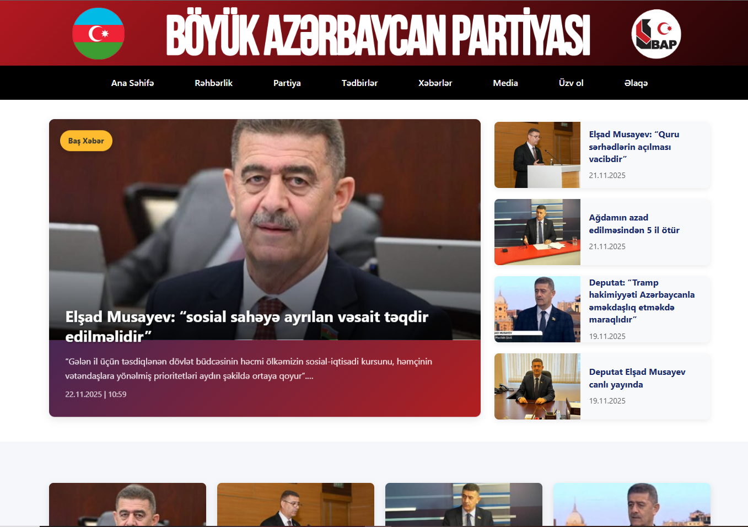The width and height of the screenshot is (748, 527).
Task: Read the Ağdamın azad edilməsindən 5 il article
Action: click(633, 224)
